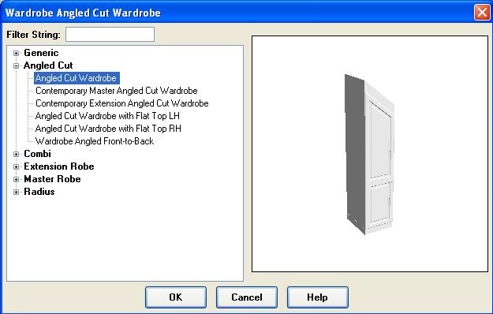493x314 pixels.
Task: Select Contemporary Master Angled Cut Wardrobe
Action: (x=116, y=91)
